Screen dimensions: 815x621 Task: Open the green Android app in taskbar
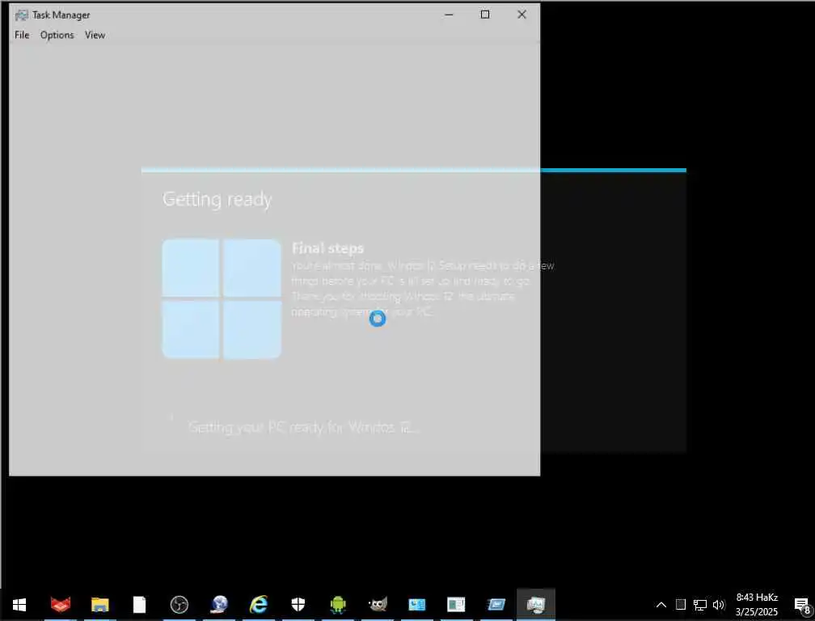point(338,604)
